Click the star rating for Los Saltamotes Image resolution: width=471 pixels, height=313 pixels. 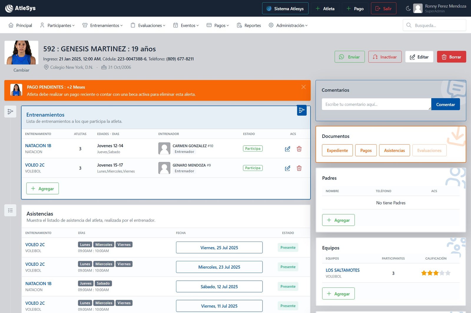coord(436,273)
